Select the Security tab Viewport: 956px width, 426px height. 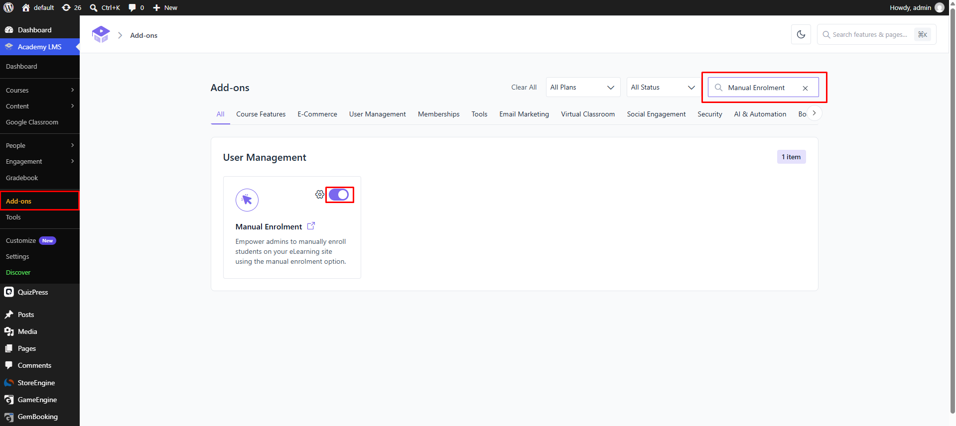(710, 114)
